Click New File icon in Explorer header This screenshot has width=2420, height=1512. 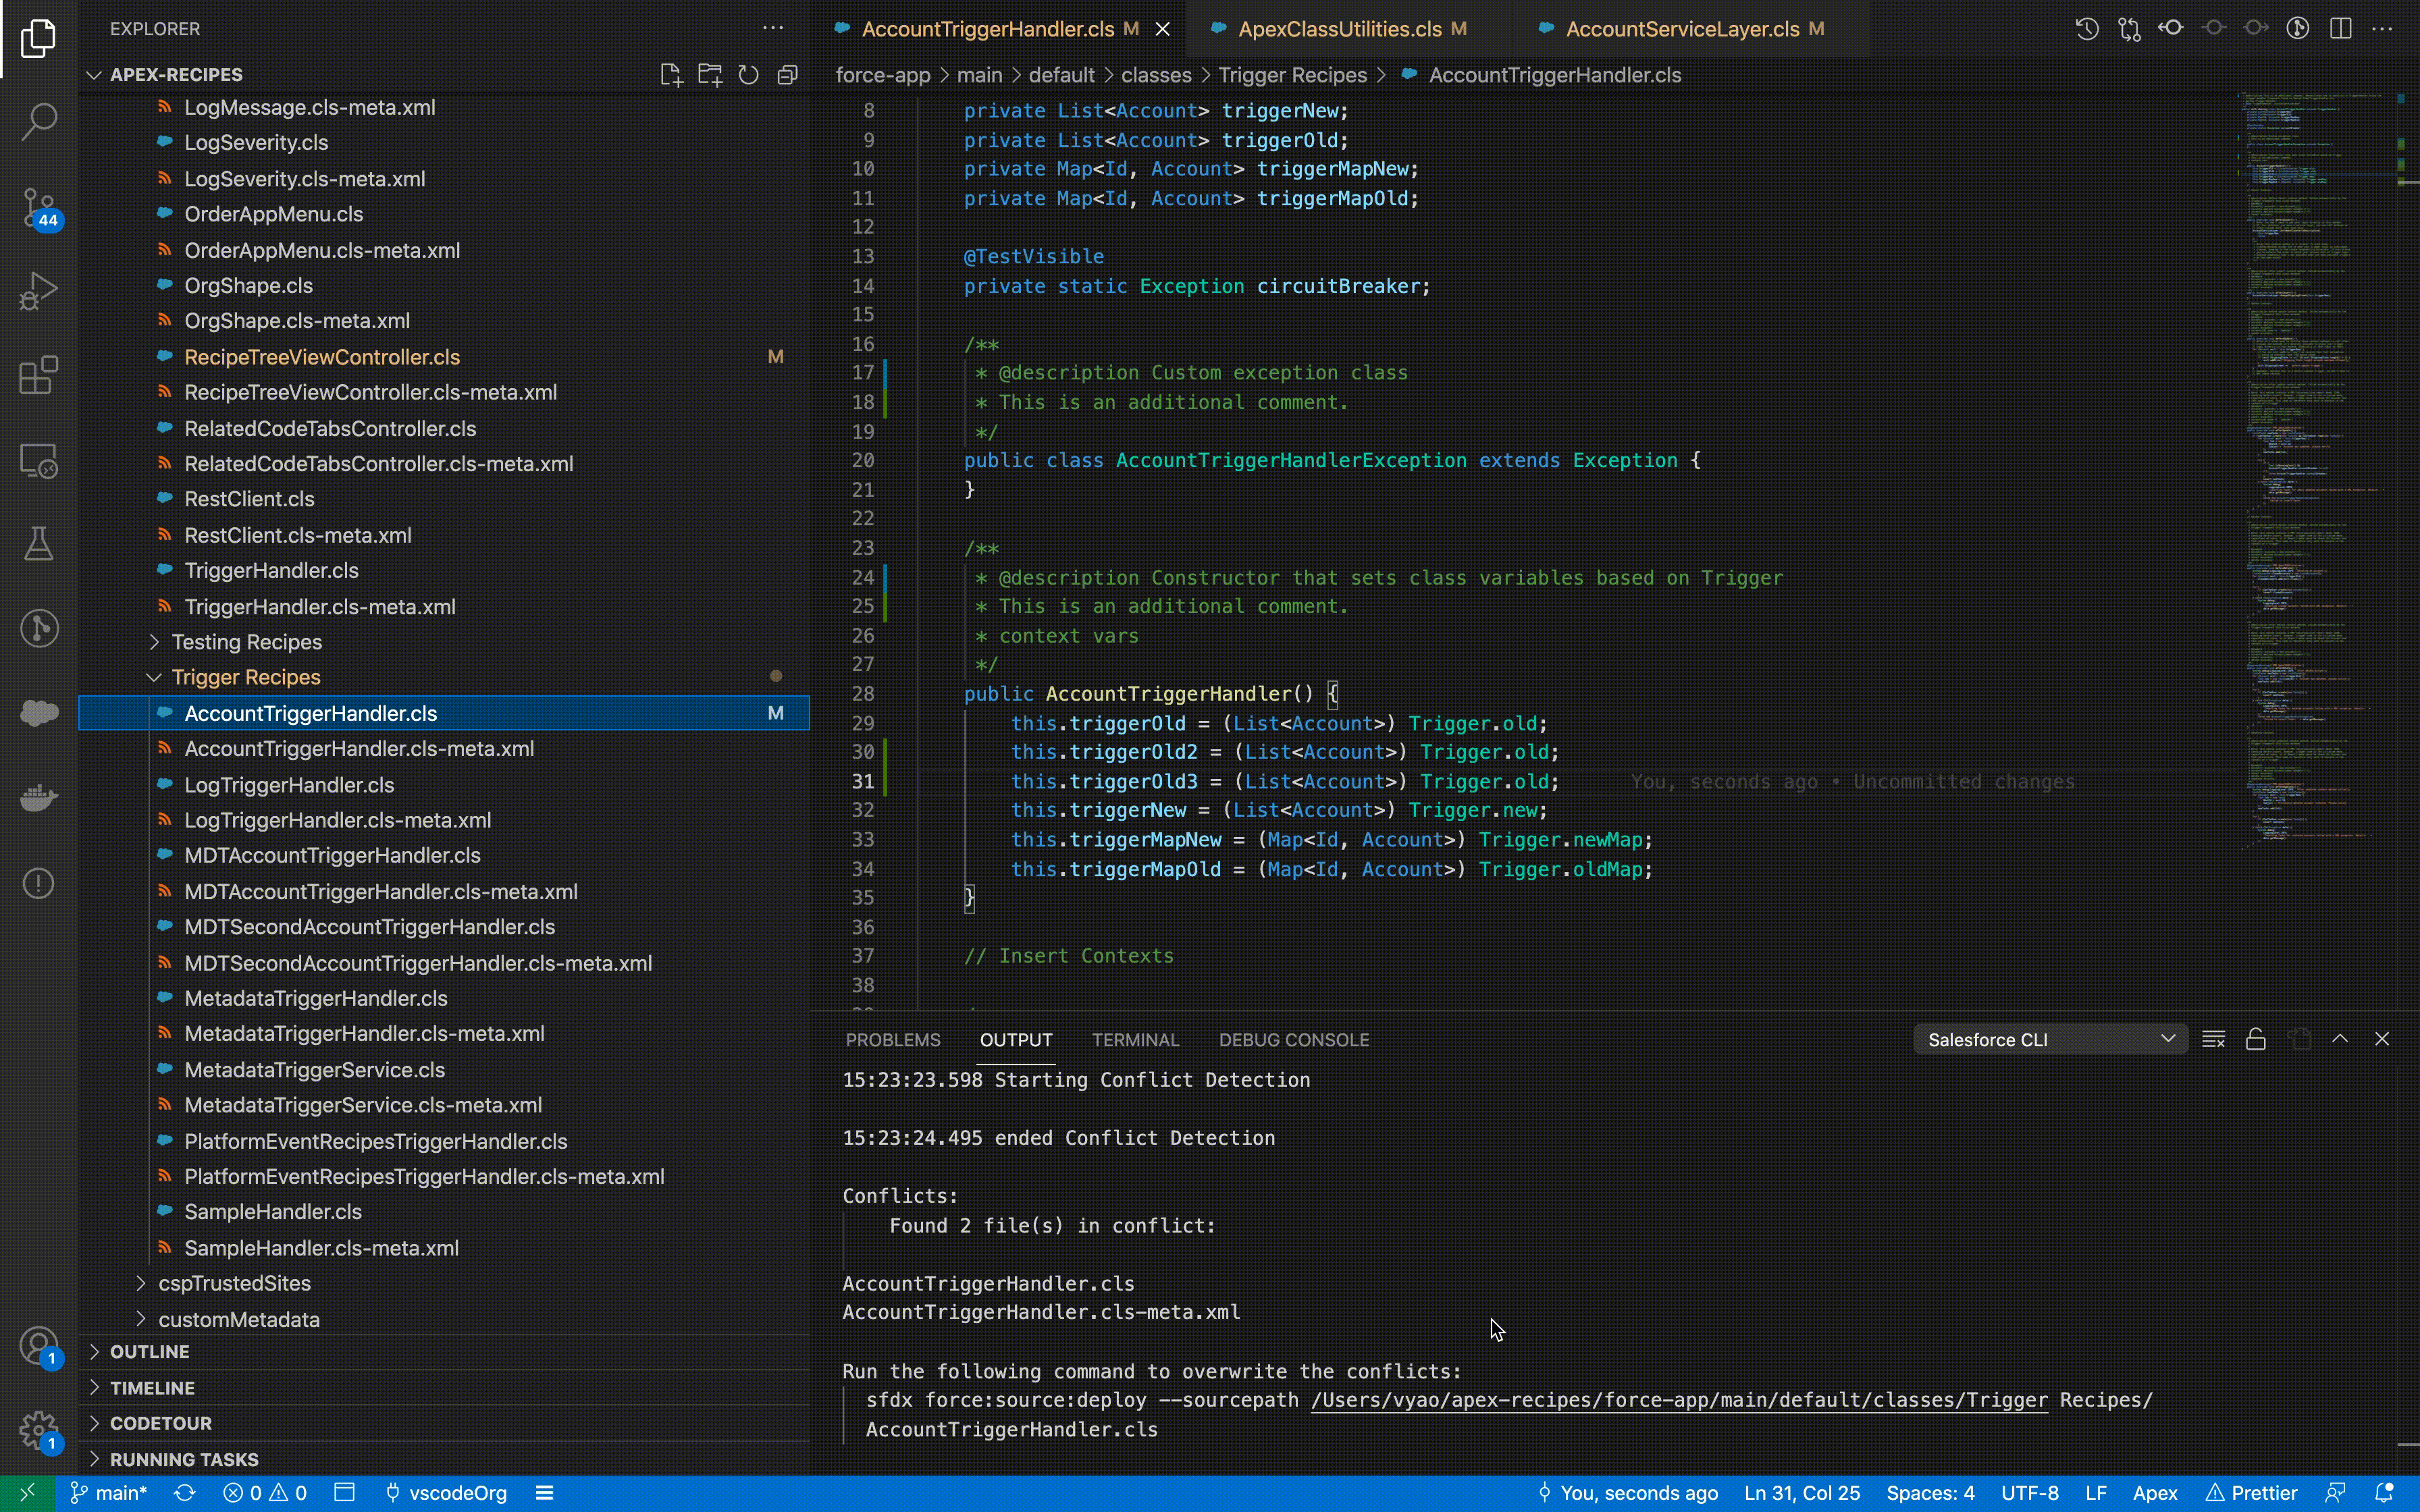(x=671, y=75)
